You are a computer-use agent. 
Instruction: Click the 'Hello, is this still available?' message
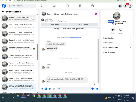(56, 44)
